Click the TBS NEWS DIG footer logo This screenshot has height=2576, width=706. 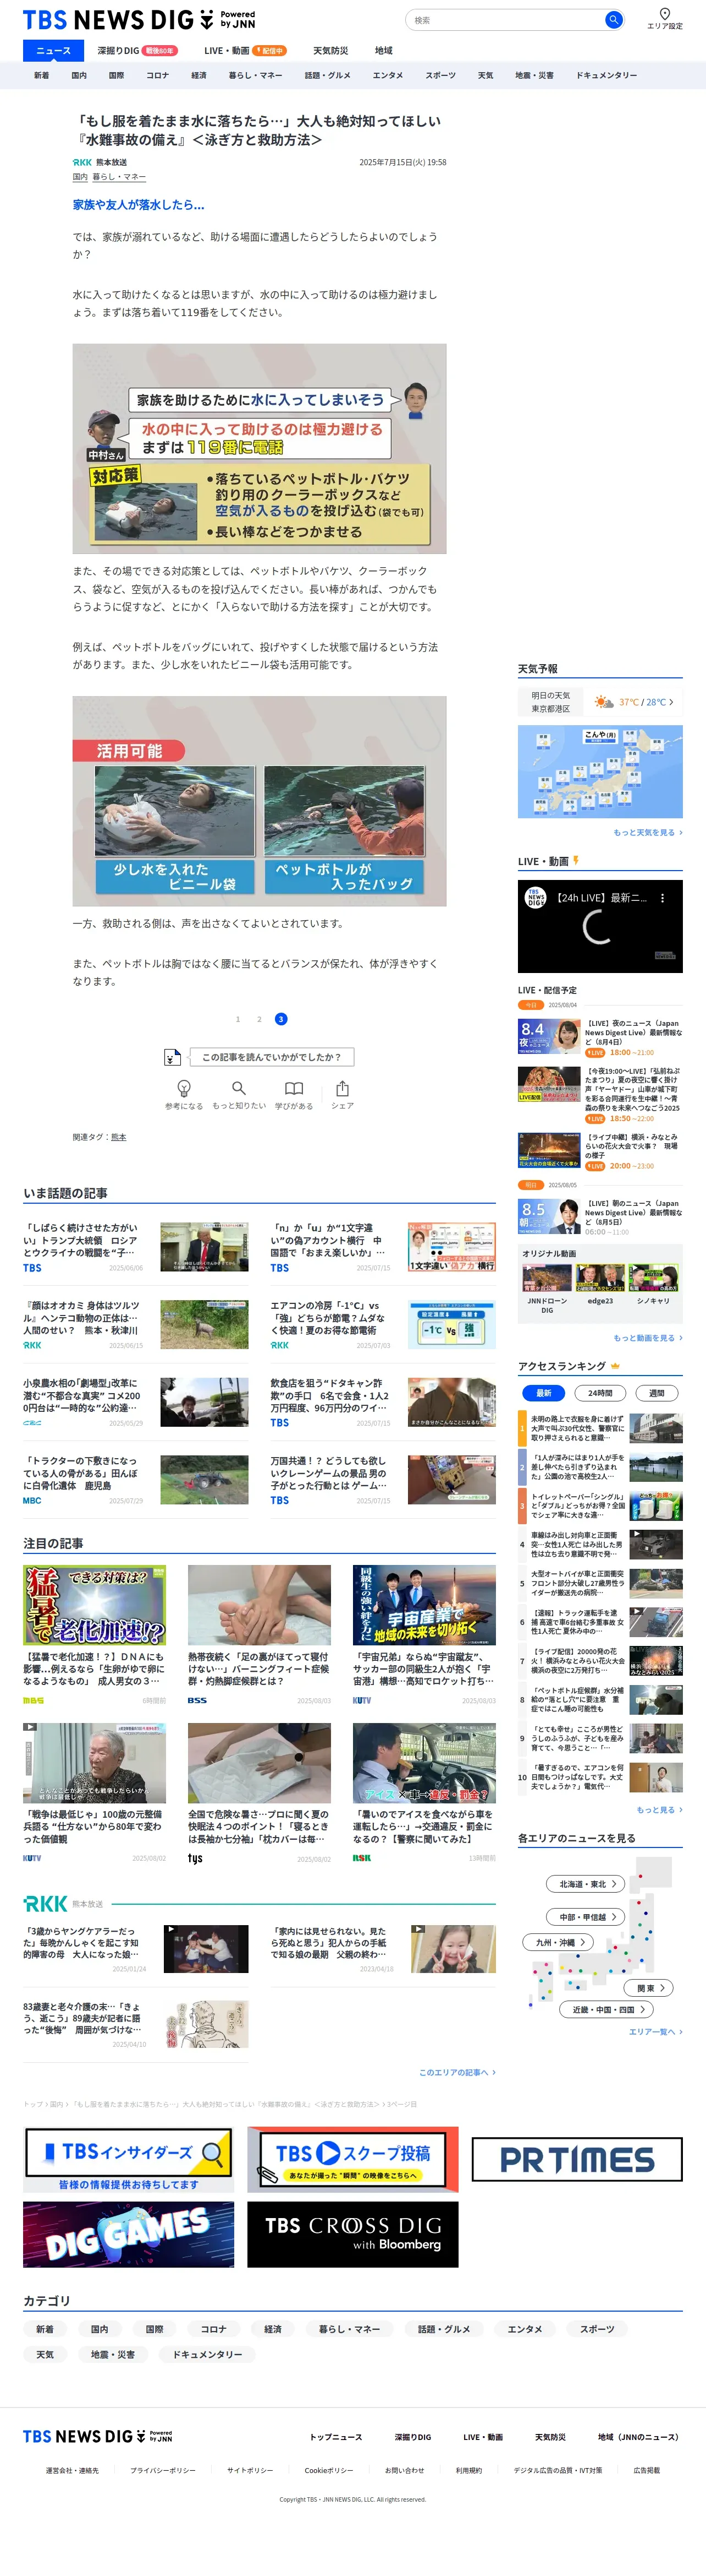point(98,2436)
